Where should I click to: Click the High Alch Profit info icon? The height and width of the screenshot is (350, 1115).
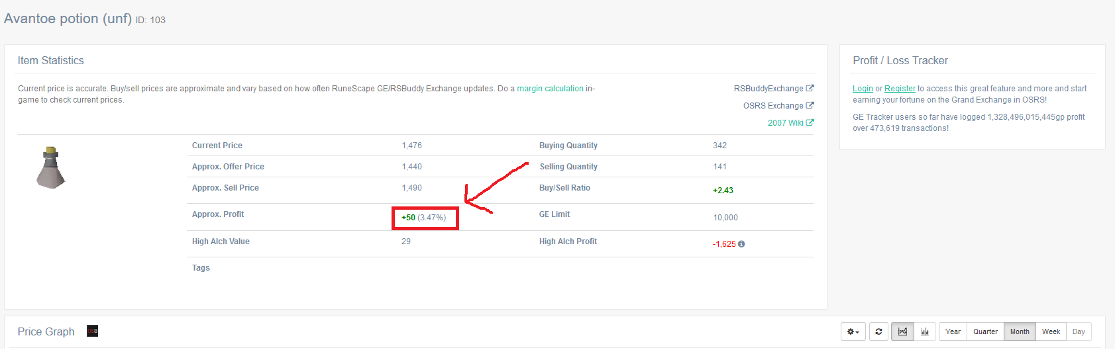741,244
